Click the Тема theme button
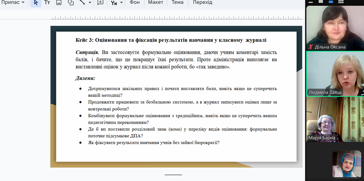364x181 pixels. tap(177, 3)
